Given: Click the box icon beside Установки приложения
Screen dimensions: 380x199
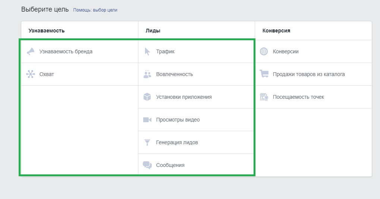Looking at the screenshot, I should pos(147,97).
